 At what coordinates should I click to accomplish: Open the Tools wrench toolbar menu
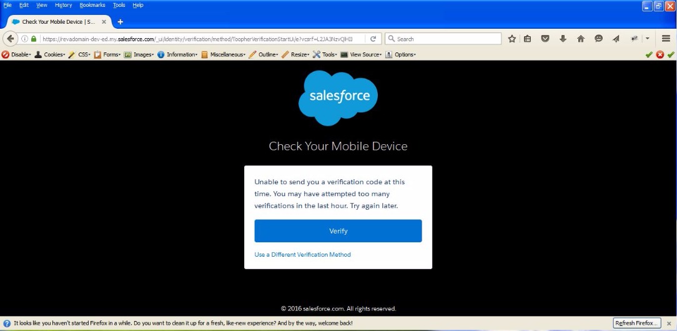coord(325,55)
